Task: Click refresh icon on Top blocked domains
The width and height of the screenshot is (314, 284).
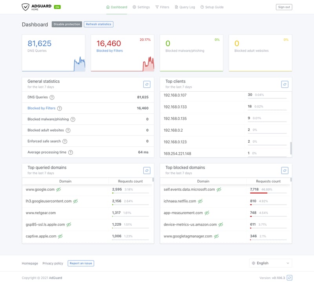Action: (x=285, y=170)
